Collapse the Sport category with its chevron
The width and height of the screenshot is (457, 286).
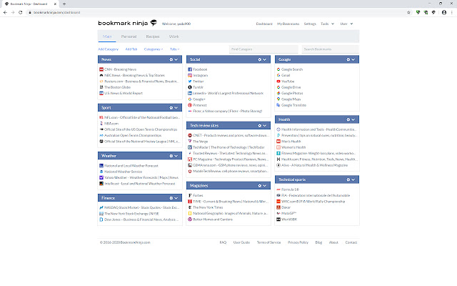[176, 108]
